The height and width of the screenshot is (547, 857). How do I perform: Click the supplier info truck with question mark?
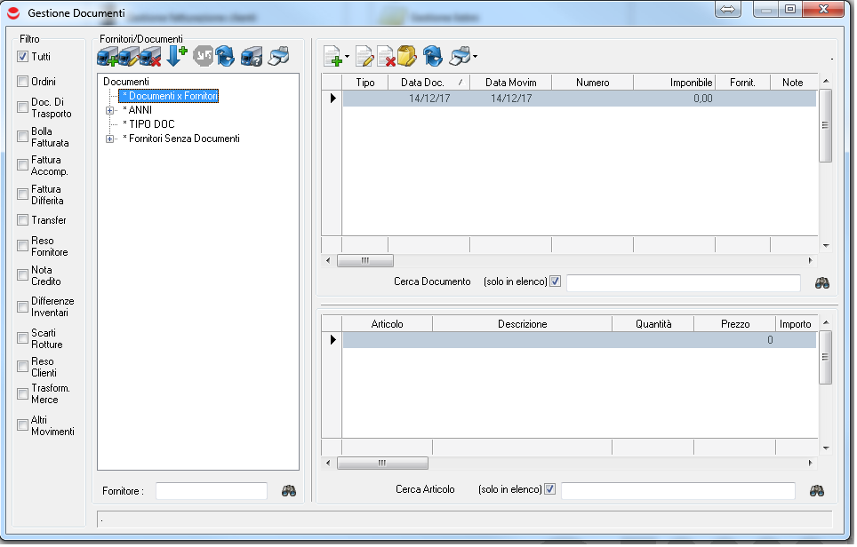252,58
